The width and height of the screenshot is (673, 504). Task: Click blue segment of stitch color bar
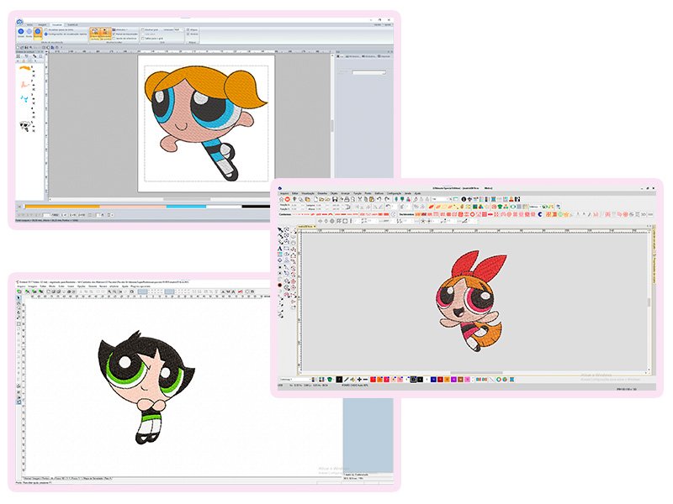(186, 206)
